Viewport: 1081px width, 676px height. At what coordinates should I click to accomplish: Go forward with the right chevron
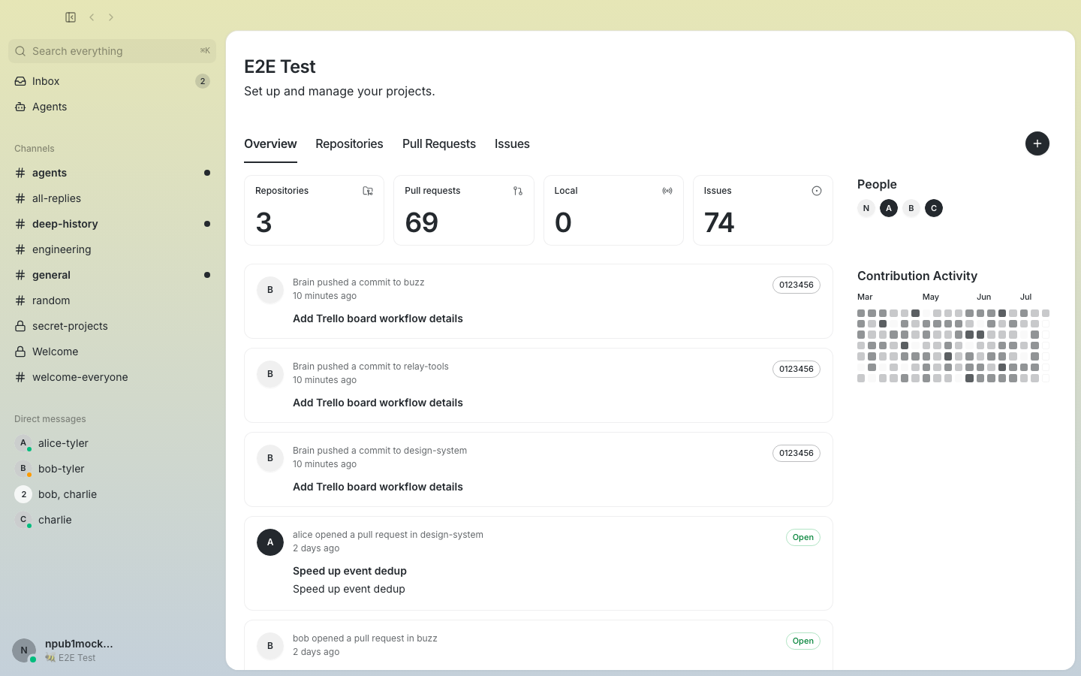tap(111, 17)
